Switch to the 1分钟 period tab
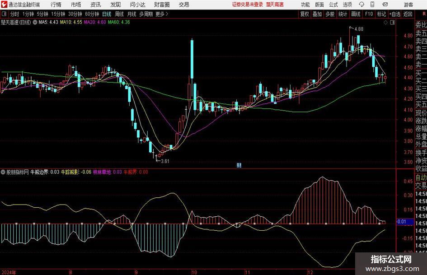 [x=28, y=14]
